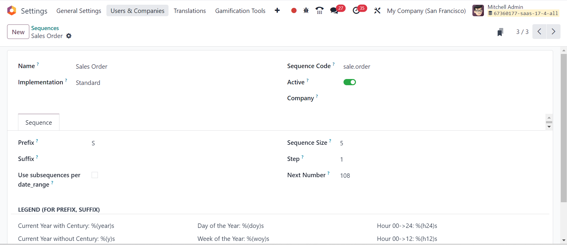This screenshot has height=245, width=567.
Task: Click the wrench and screwdriver tools icon
Action: 377,11
